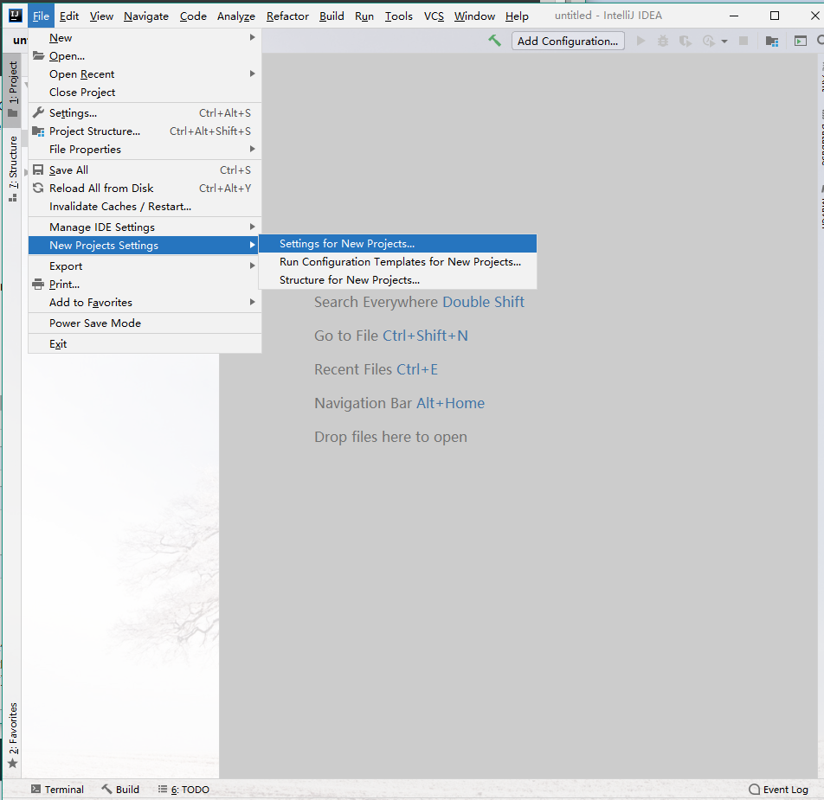The height and width of the screenshot is (800, 824).
Task: Click the hammer icon next to Build tab
Action: [106, 789]
